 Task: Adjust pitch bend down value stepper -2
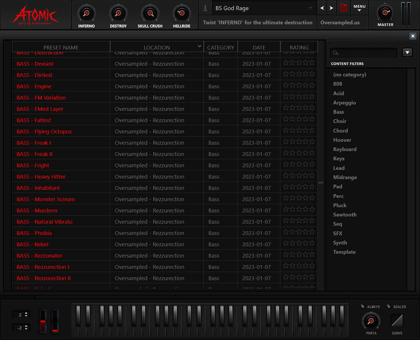click(x=26, y=328)
